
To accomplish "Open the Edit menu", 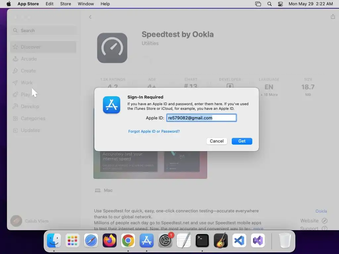I will [50, 4].
